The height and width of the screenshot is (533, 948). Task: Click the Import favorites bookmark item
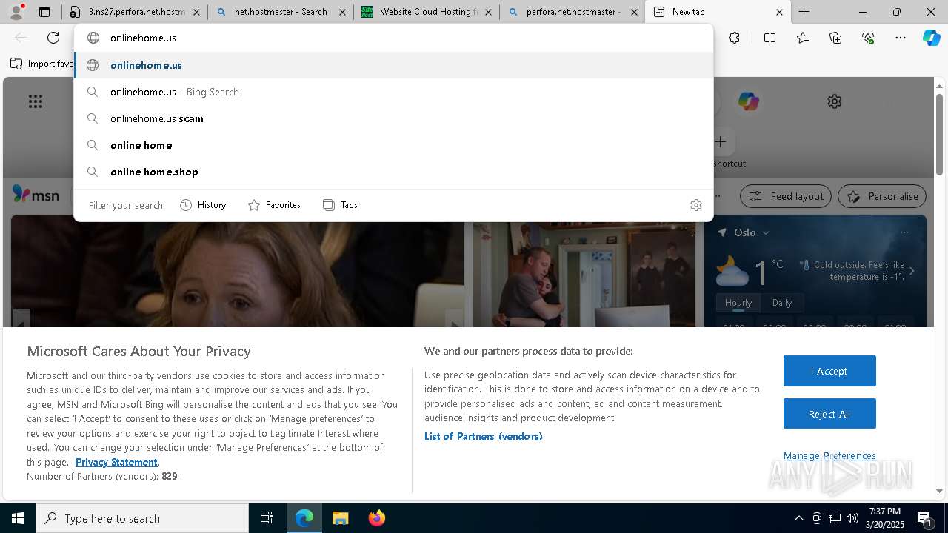pos(42,64)
